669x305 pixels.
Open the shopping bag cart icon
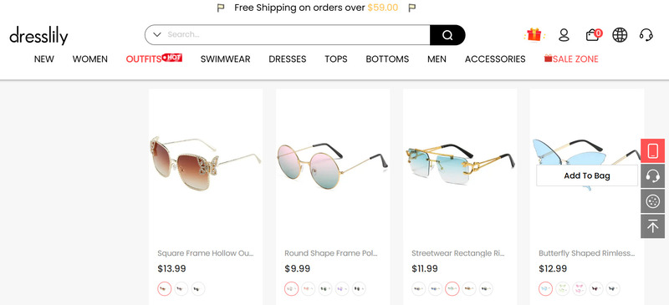(593, 34)
